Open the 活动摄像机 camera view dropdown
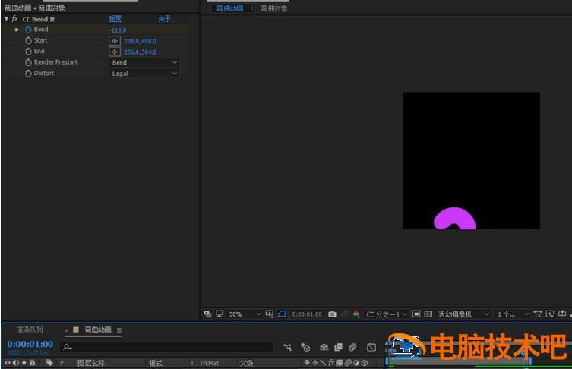The height and width of the screenshot is (369, 572). [463, 314]
